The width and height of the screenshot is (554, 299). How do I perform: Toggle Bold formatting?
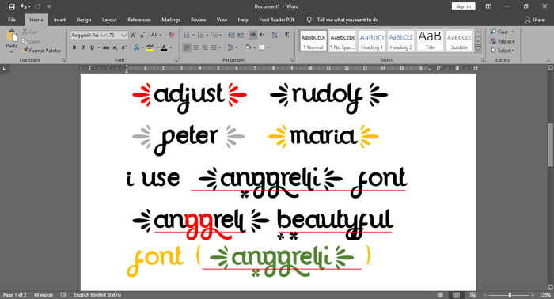click(74, 47)
